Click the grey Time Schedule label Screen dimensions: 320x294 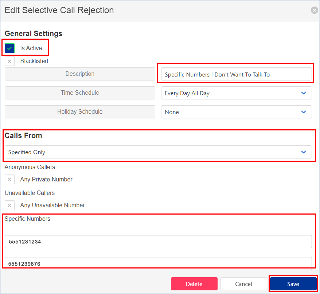[x=80, y=93]
